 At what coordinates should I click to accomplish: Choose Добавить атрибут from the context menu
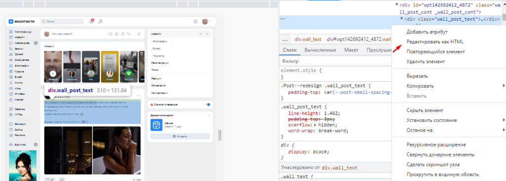tap(427, 32)
